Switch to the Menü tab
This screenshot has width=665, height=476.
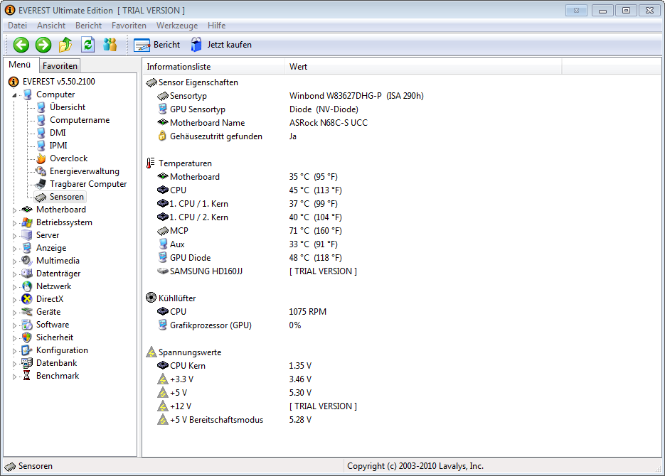click(20, 65)
